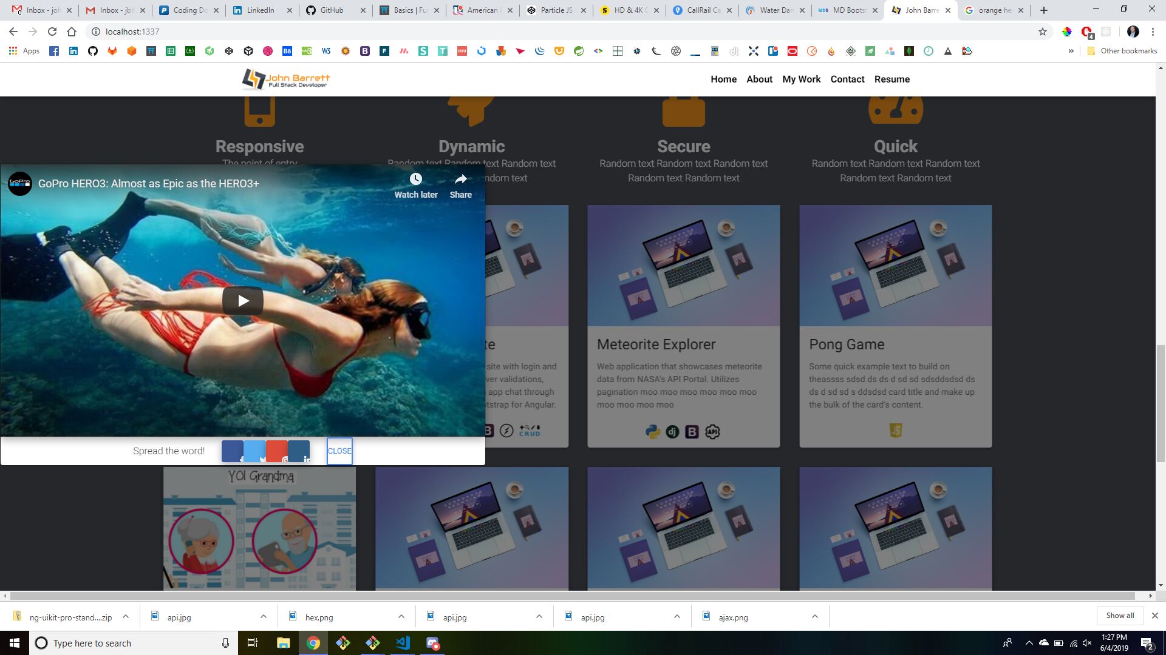This screenshot has width=1166, height=655.
Task: Open the GoPro channel avatar on video
Action: 20,183
